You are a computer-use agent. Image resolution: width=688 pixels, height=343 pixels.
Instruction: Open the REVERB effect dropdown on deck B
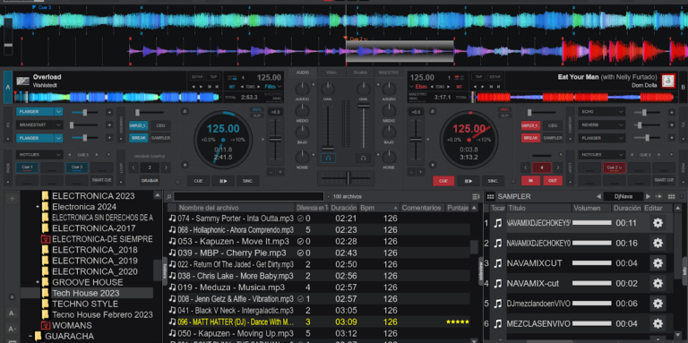621,125
